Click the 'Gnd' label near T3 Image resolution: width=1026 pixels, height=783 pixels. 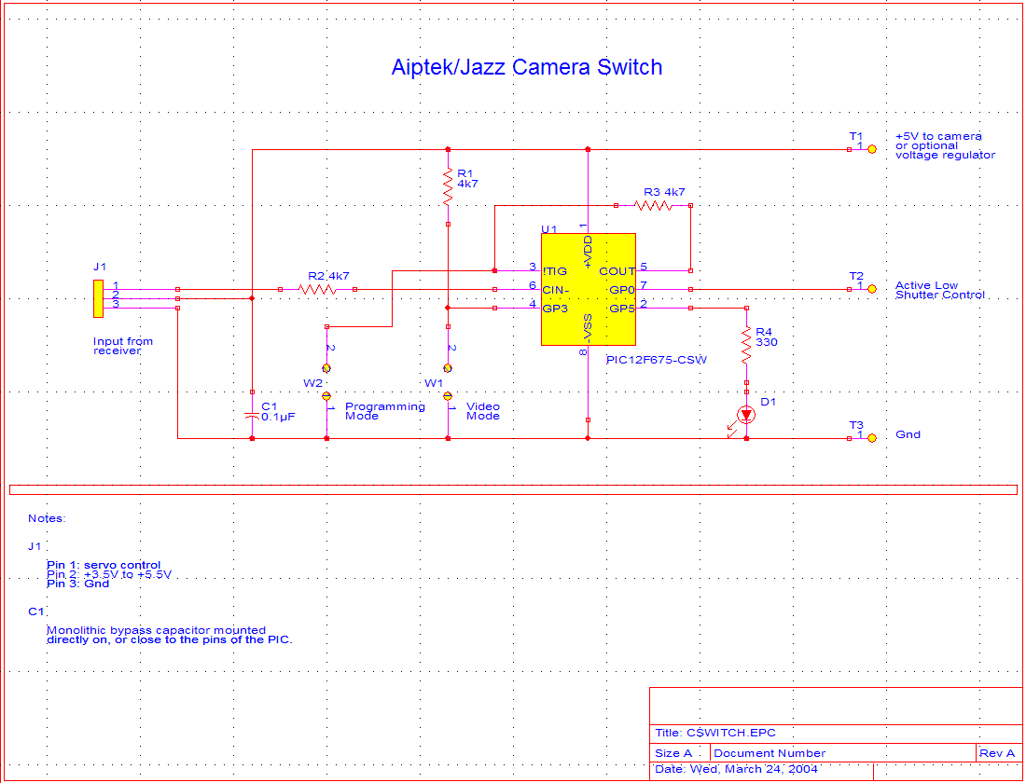[x=908, y=434]
